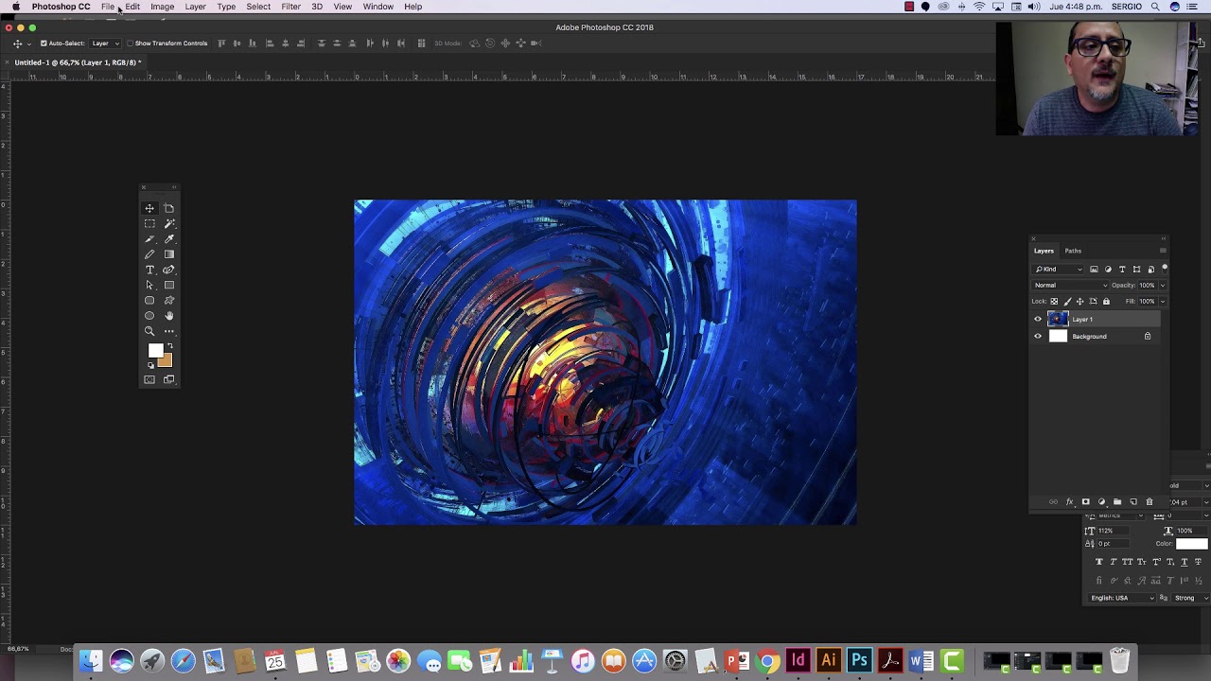Select the Untitled-1 document tab
This screenshot has width=1211, height=681.
tap(78, 62)
